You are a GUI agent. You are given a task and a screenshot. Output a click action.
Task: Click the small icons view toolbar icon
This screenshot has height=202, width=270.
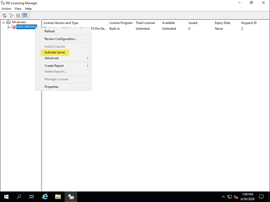[18, 15]
